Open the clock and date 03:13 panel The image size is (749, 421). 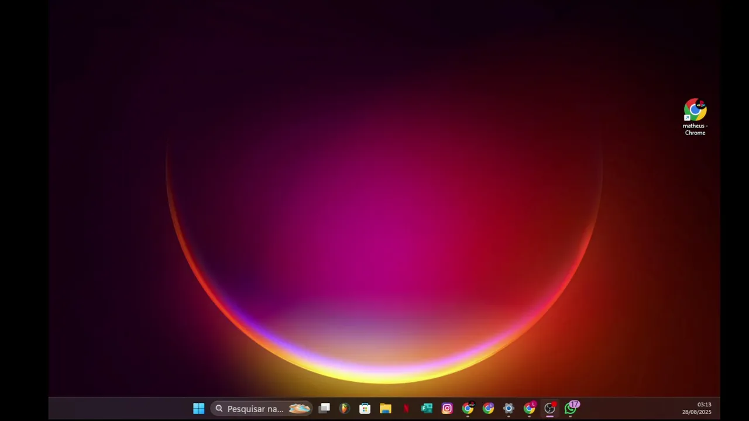(x=697, y=408)
